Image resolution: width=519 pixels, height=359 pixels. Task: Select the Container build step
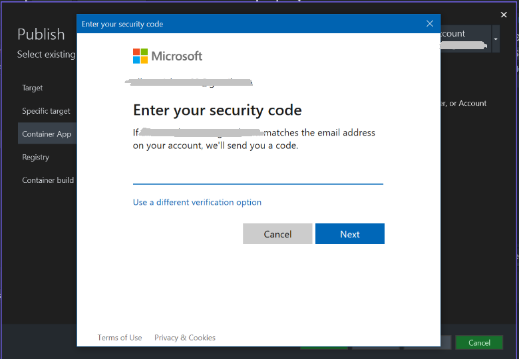point(48,180)
